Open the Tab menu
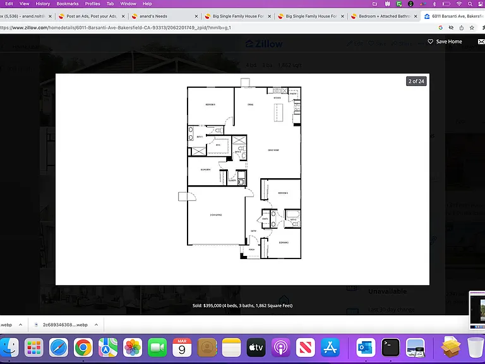Viewport: 485px width, 364px height. (110, 4)
